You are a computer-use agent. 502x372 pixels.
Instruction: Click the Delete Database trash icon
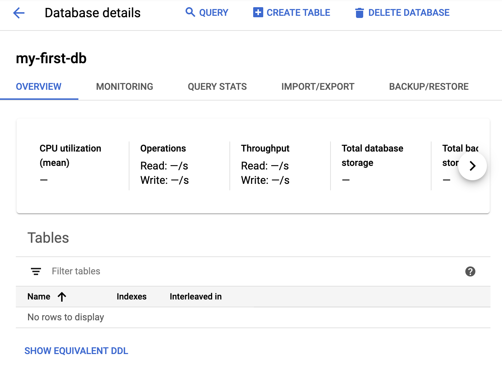[359, 13]
